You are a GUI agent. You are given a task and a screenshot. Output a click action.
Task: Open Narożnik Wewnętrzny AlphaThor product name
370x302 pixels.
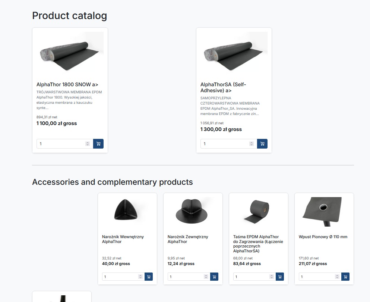(x=123, y=239)
